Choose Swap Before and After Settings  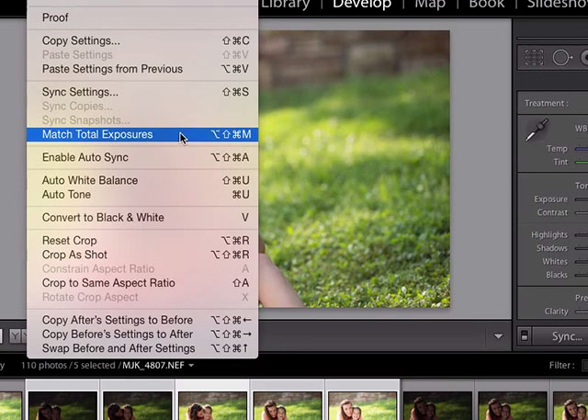tap(142, 348)
